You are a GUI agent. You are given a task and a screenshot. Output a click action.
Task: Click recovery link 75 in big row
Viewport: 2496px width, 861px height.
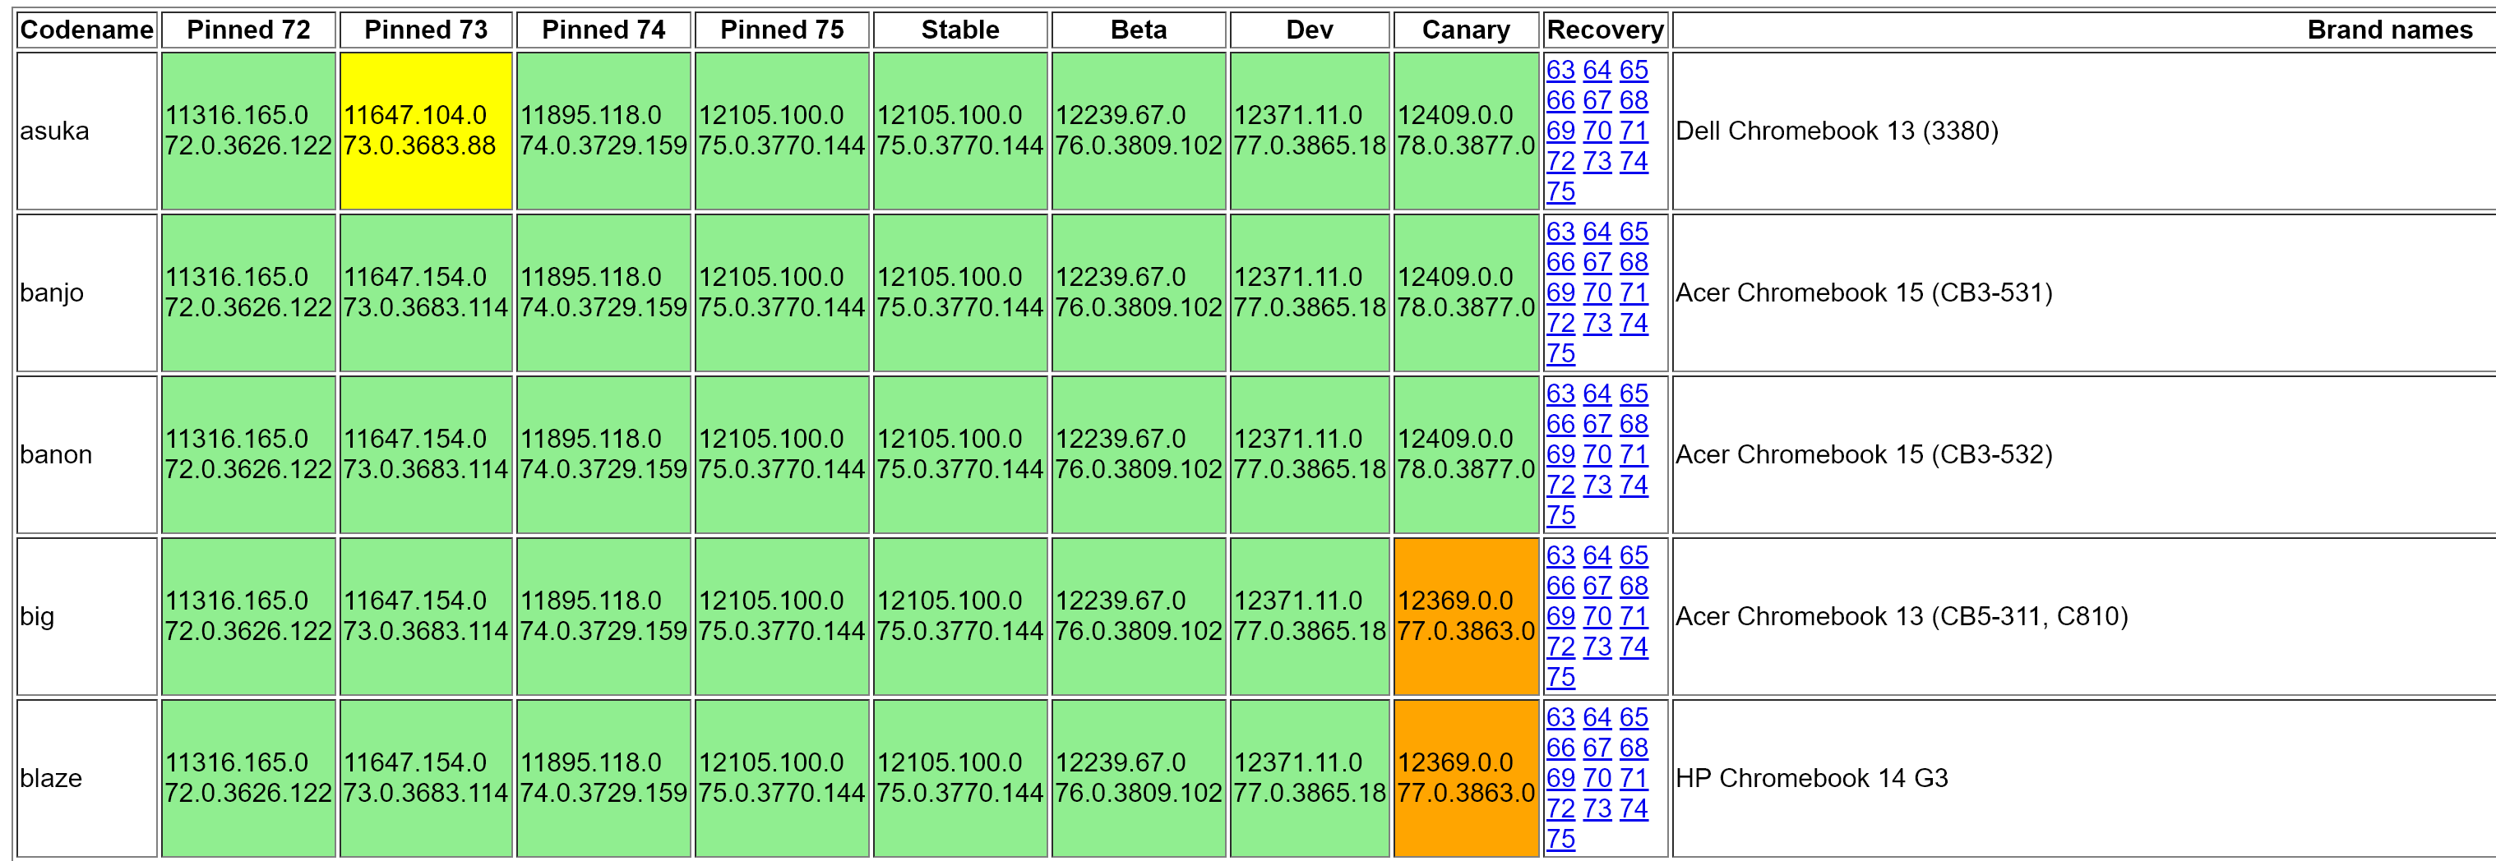[1560, 677]
